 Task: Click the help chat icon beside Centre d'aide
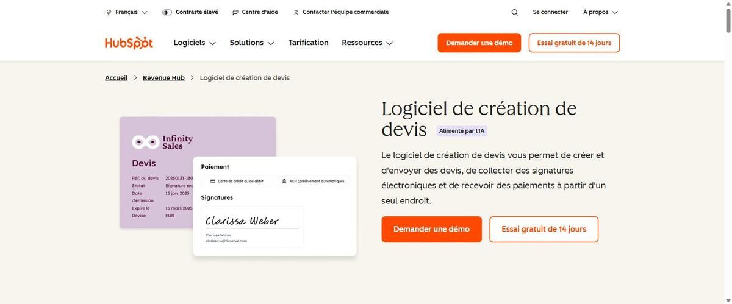point(235,12)
